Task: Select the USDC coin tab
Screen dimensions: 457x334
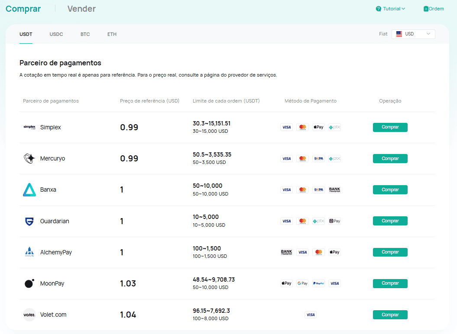Action: pos(56,34)
